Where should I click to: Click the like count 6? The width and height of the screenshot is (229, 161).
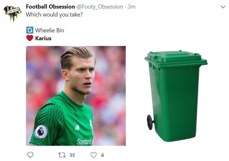(102, 155)
